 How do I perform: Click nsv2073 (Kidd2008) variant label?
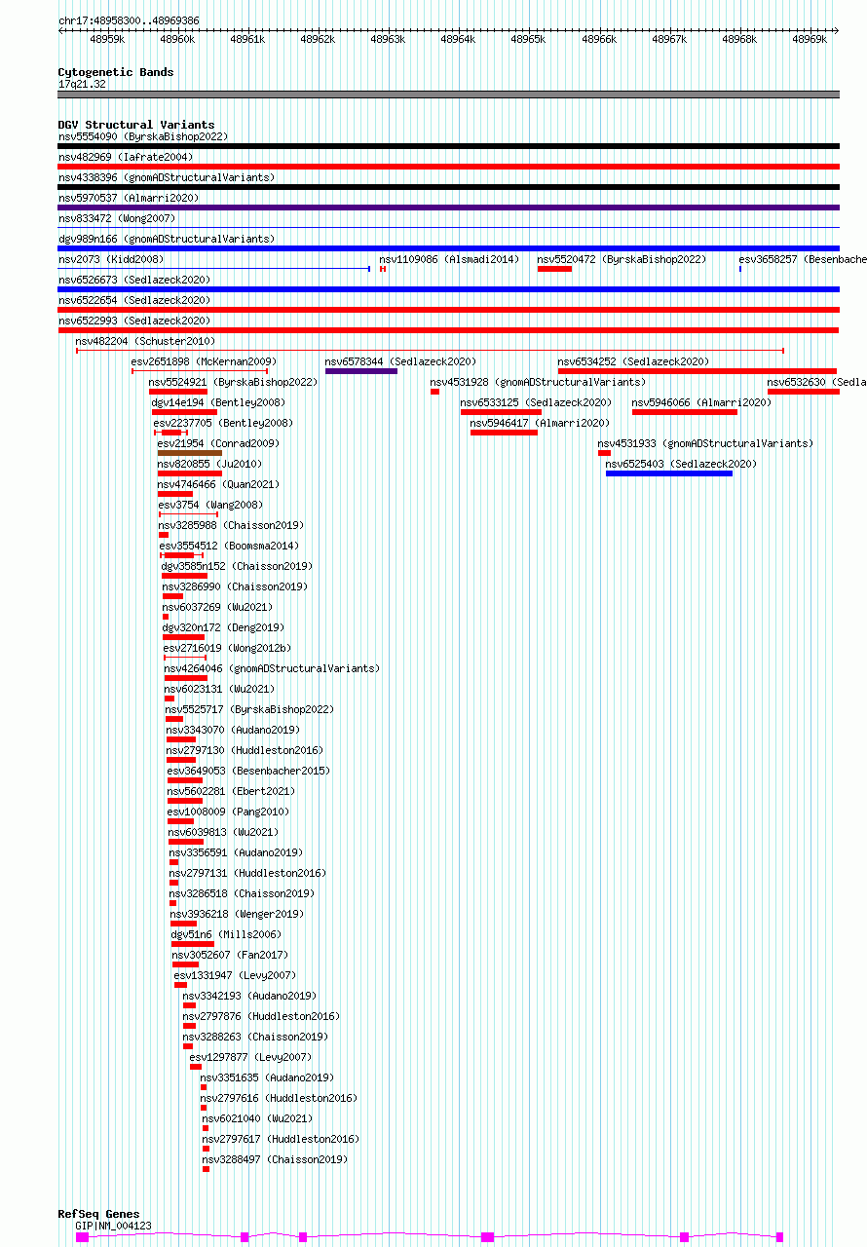pos(111,259)
